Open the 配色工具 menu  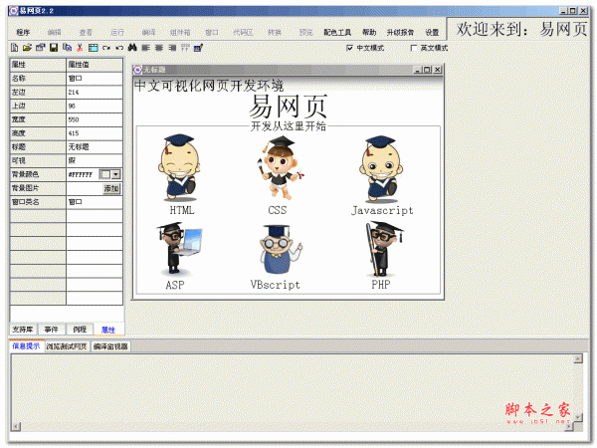tap(337, 32)
